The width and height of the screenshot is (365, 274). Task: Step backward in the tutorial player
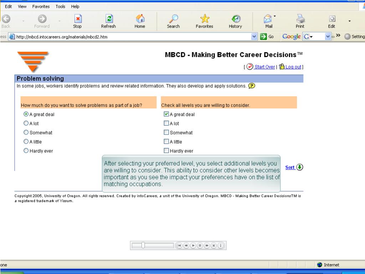click(186, 245)
